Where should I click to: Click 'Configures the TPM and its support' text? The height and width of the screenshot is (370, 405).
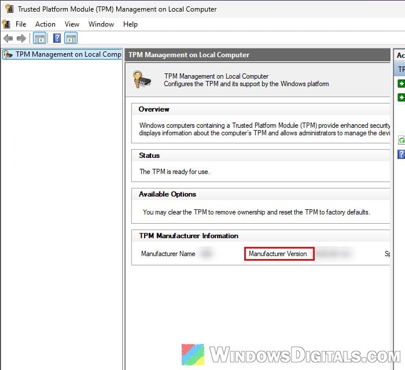[x=246, y=84]
